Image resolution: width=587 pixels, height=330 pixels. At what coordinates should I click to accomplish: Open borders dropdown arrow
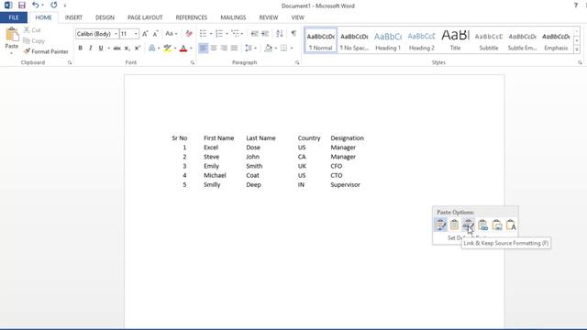292,48
